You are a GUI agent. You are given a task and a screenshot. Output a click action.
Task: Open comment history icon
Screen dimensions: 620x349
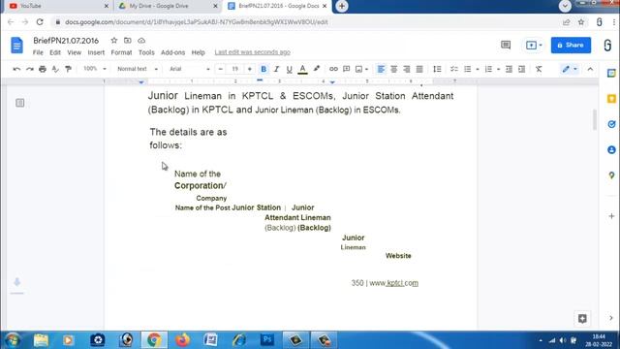pos(506,45)
